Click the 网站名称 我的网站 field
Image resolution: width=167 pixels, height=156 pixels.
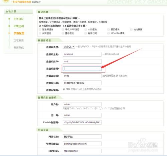[x=82, y=137]
